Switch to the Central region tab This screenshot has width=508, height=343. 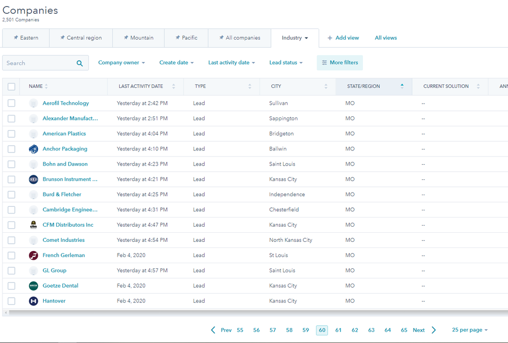[x=81, y=38]
